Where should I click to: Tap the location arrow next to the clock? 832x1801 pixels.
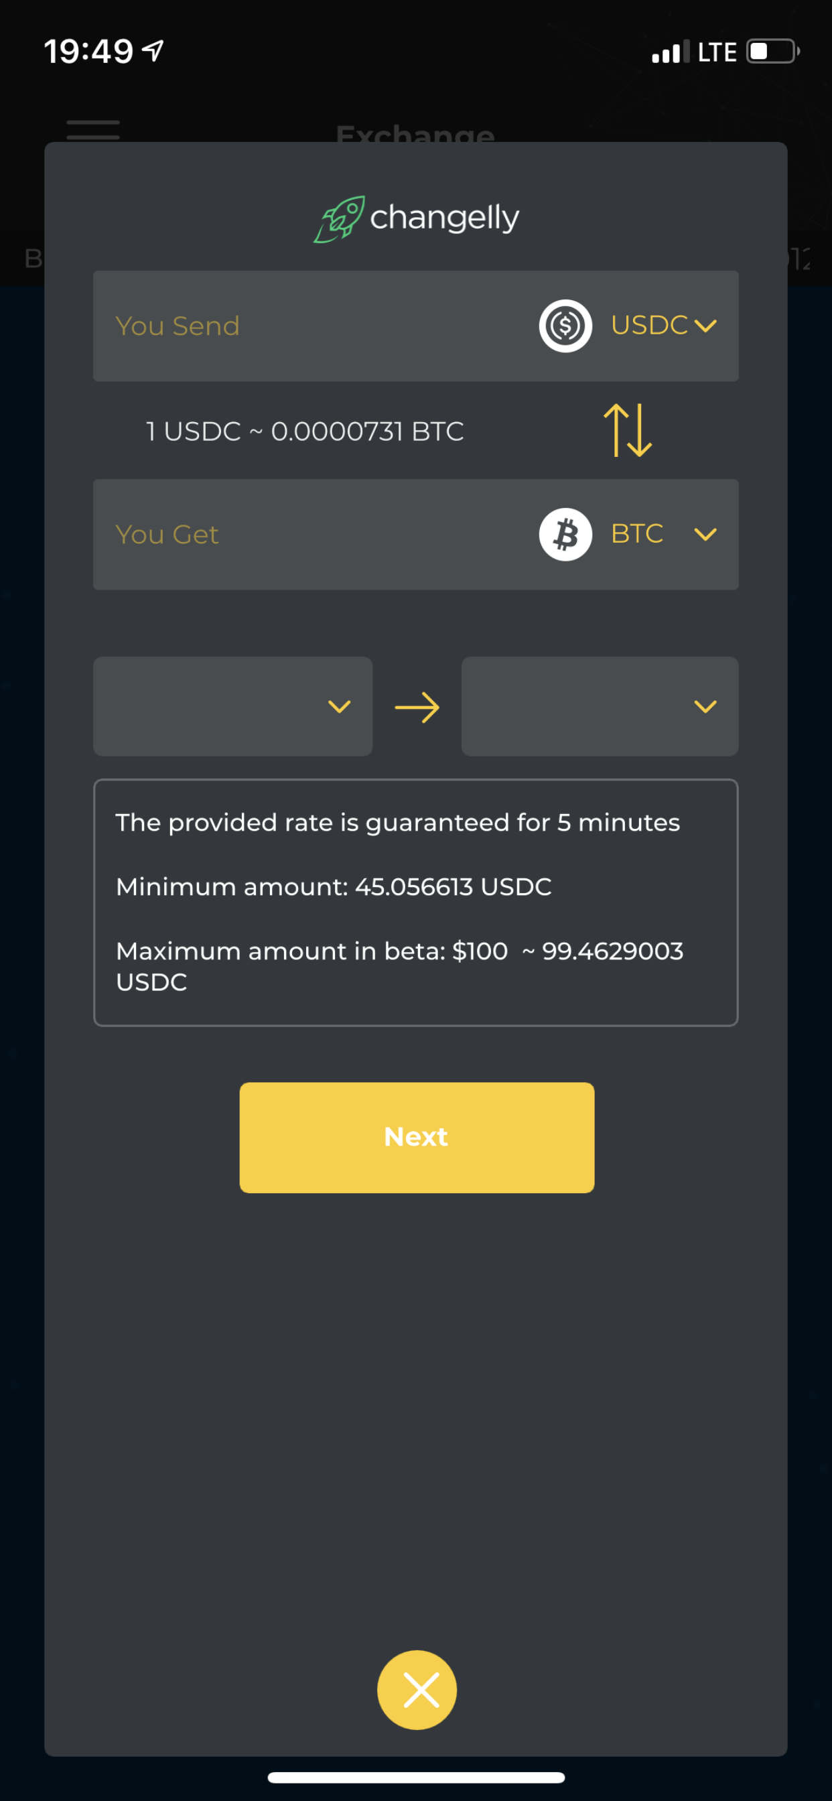pos(153,50)
